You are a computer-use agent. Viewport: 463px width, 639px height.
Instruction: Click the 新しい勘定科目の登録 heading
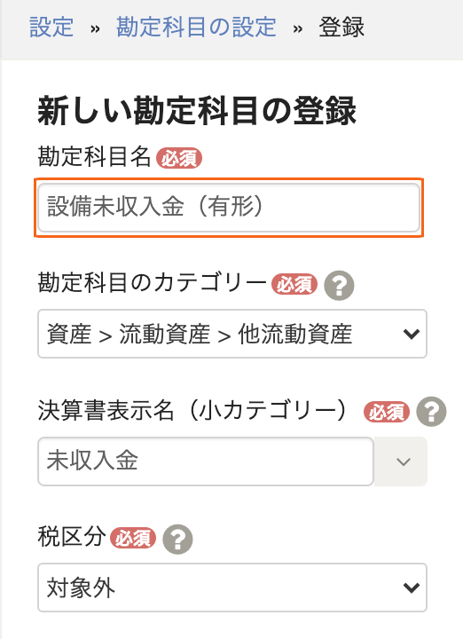[x=197, y=111]
